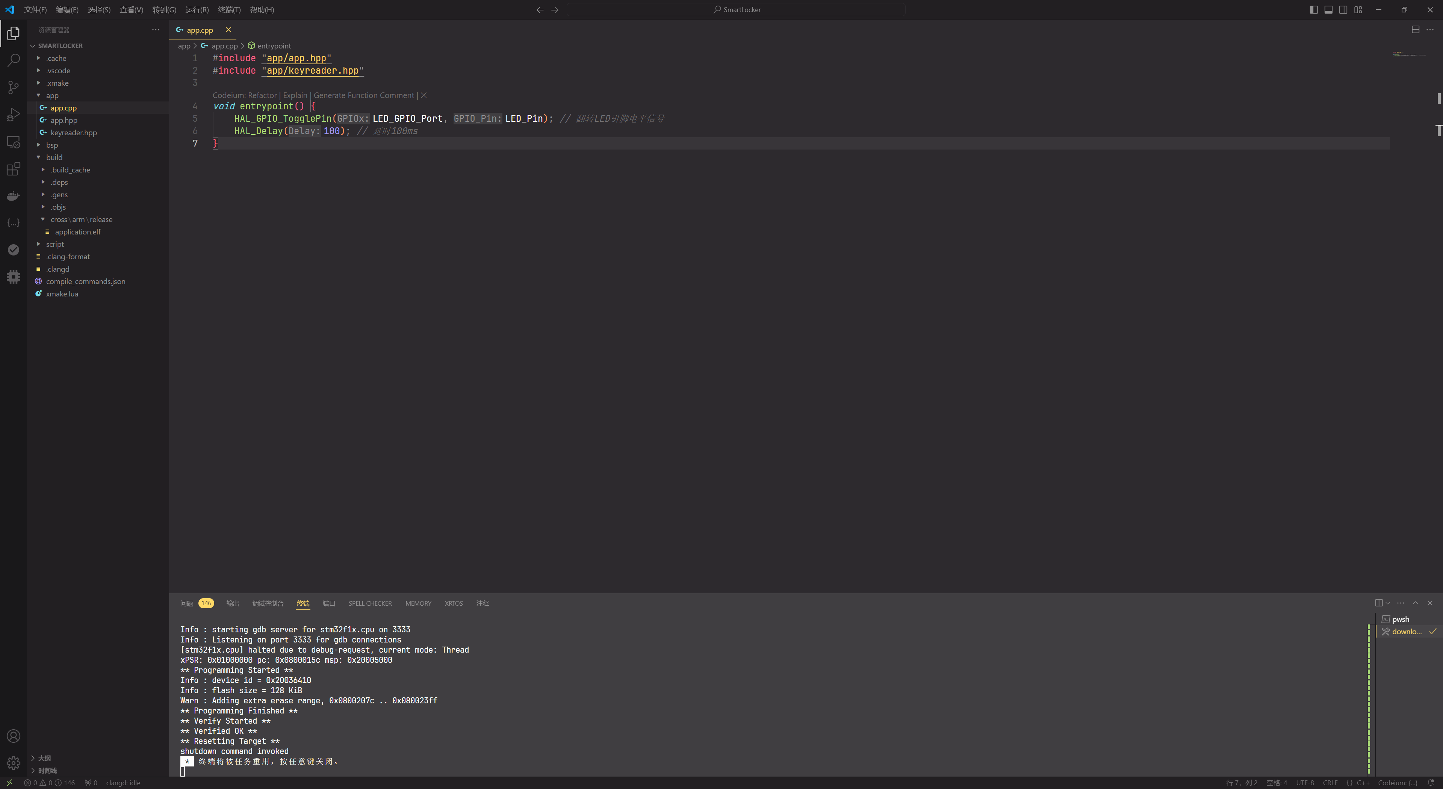Dismiss the Codeium code lens X
Screen dimensions: 1443x789
click(424, 95)
